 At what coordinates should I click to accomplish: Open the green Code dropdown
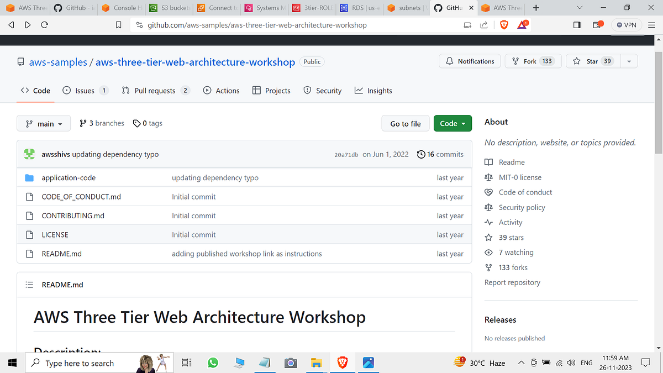pos(452,123)
